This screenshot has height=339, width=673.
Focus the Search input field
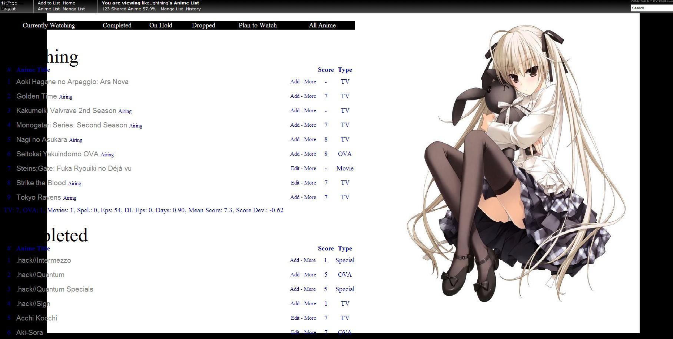[x=652, y=8]
